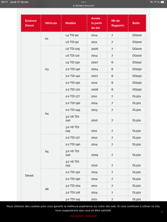Viewport: 167px width, 222px height.
Task: Select the Essence Diesel column header
Action: pos(31,23)
